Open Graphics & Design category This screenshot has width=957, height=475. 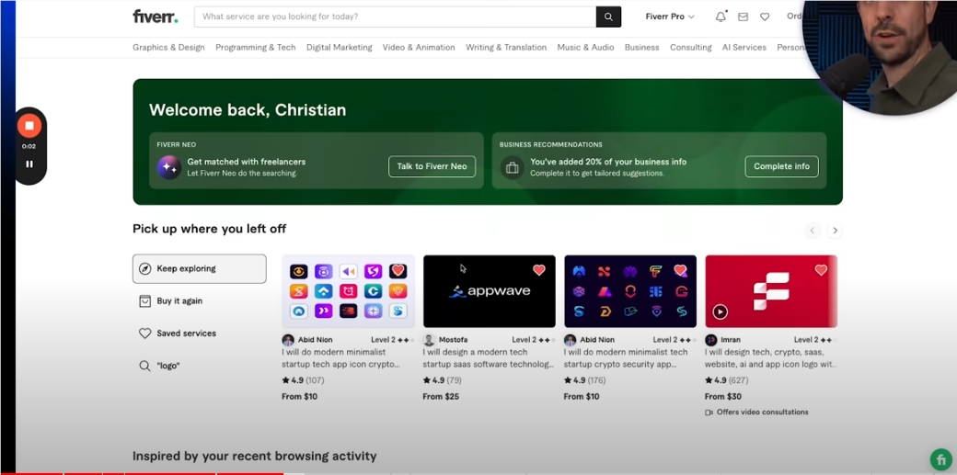[x=168, y=48]
